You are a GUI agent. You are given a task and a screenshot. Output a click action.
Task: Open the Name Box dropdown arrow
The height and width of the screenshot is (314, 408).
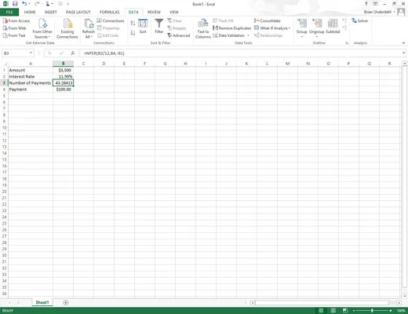[31, 53]
